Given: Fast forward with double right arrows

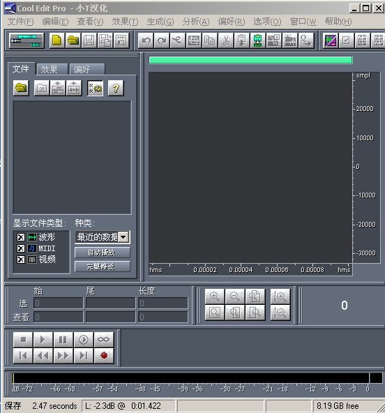Looking at the screenshot, I should [x=63, y=356].
